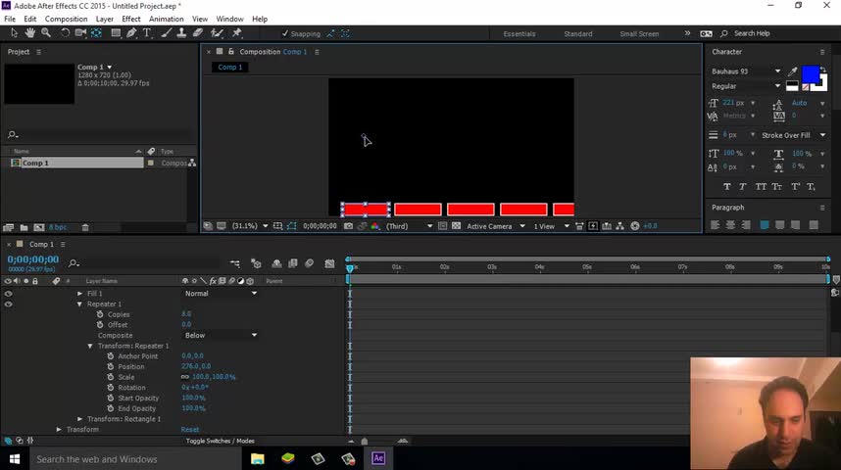Switch to the Standard workspace
Screen dimensions: 841x470
pos(578,33)
